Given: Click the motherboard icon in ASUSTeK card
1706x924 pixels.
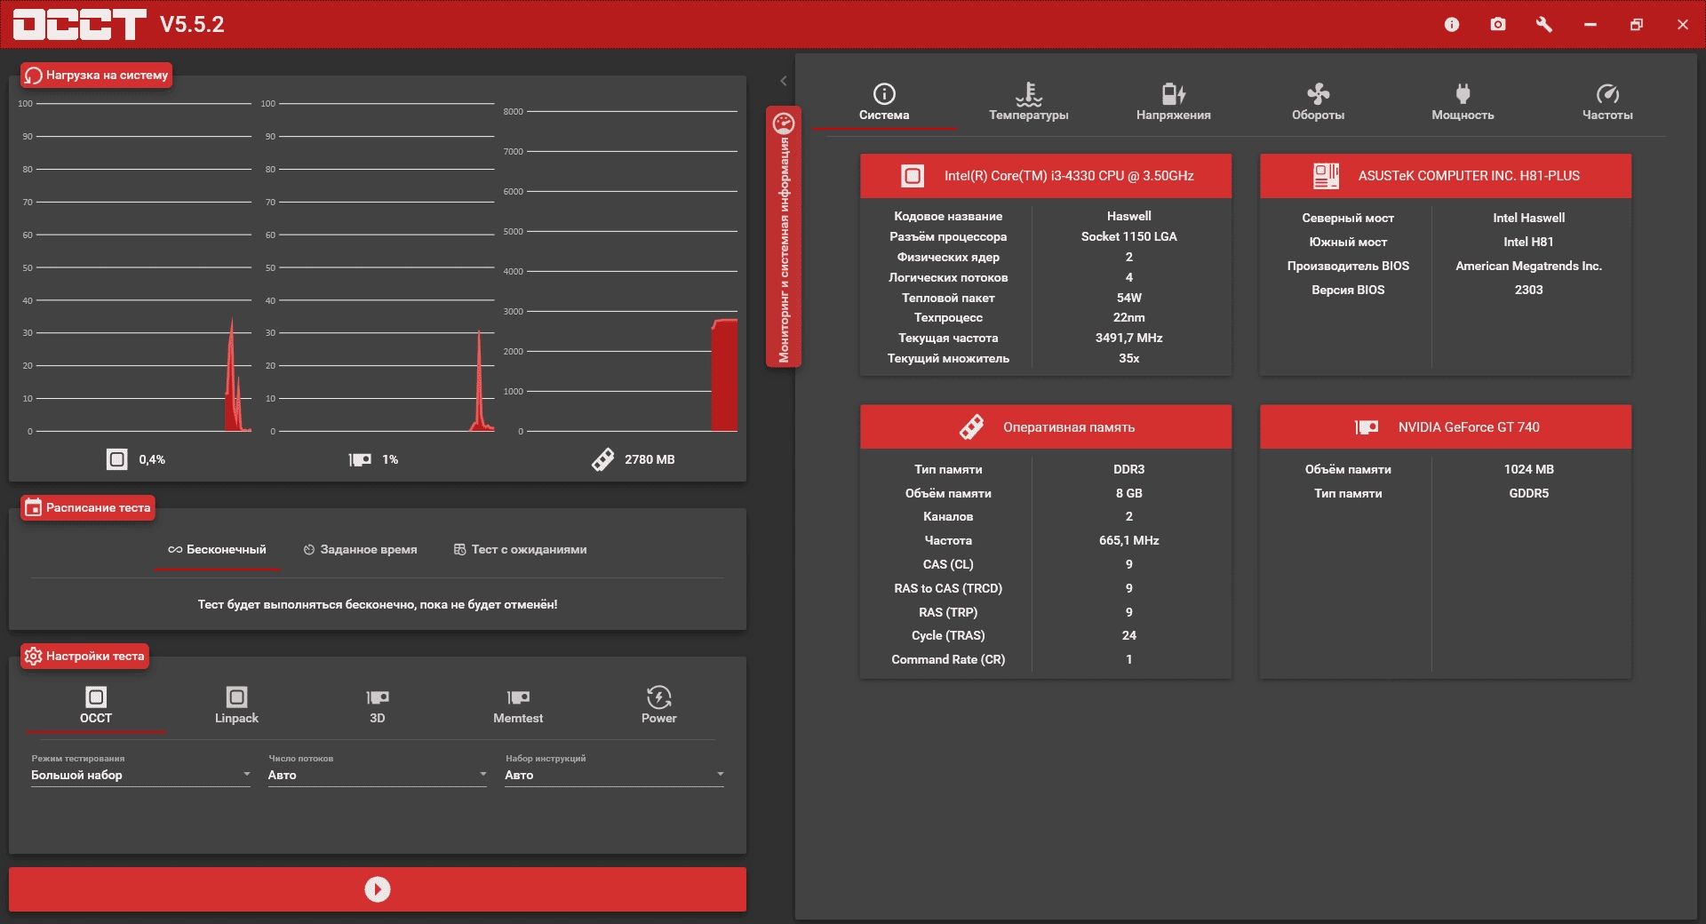Looking at the screenshot, I should coord(1326,176).
